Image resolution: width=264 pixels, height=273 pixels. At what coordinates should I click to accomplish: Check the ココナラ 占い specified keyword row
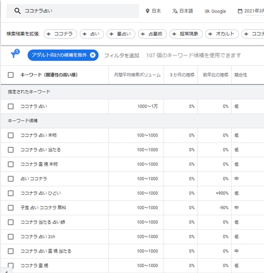(11, 106)
